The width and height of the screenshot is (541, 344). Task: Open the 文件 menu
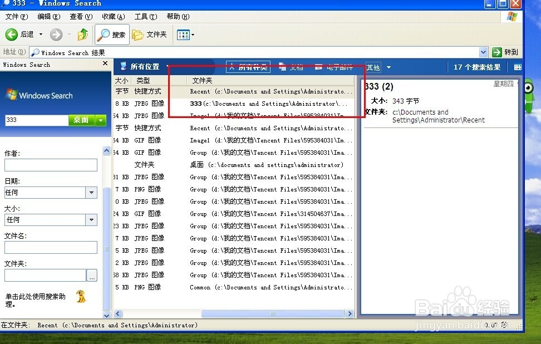[17, 17]
